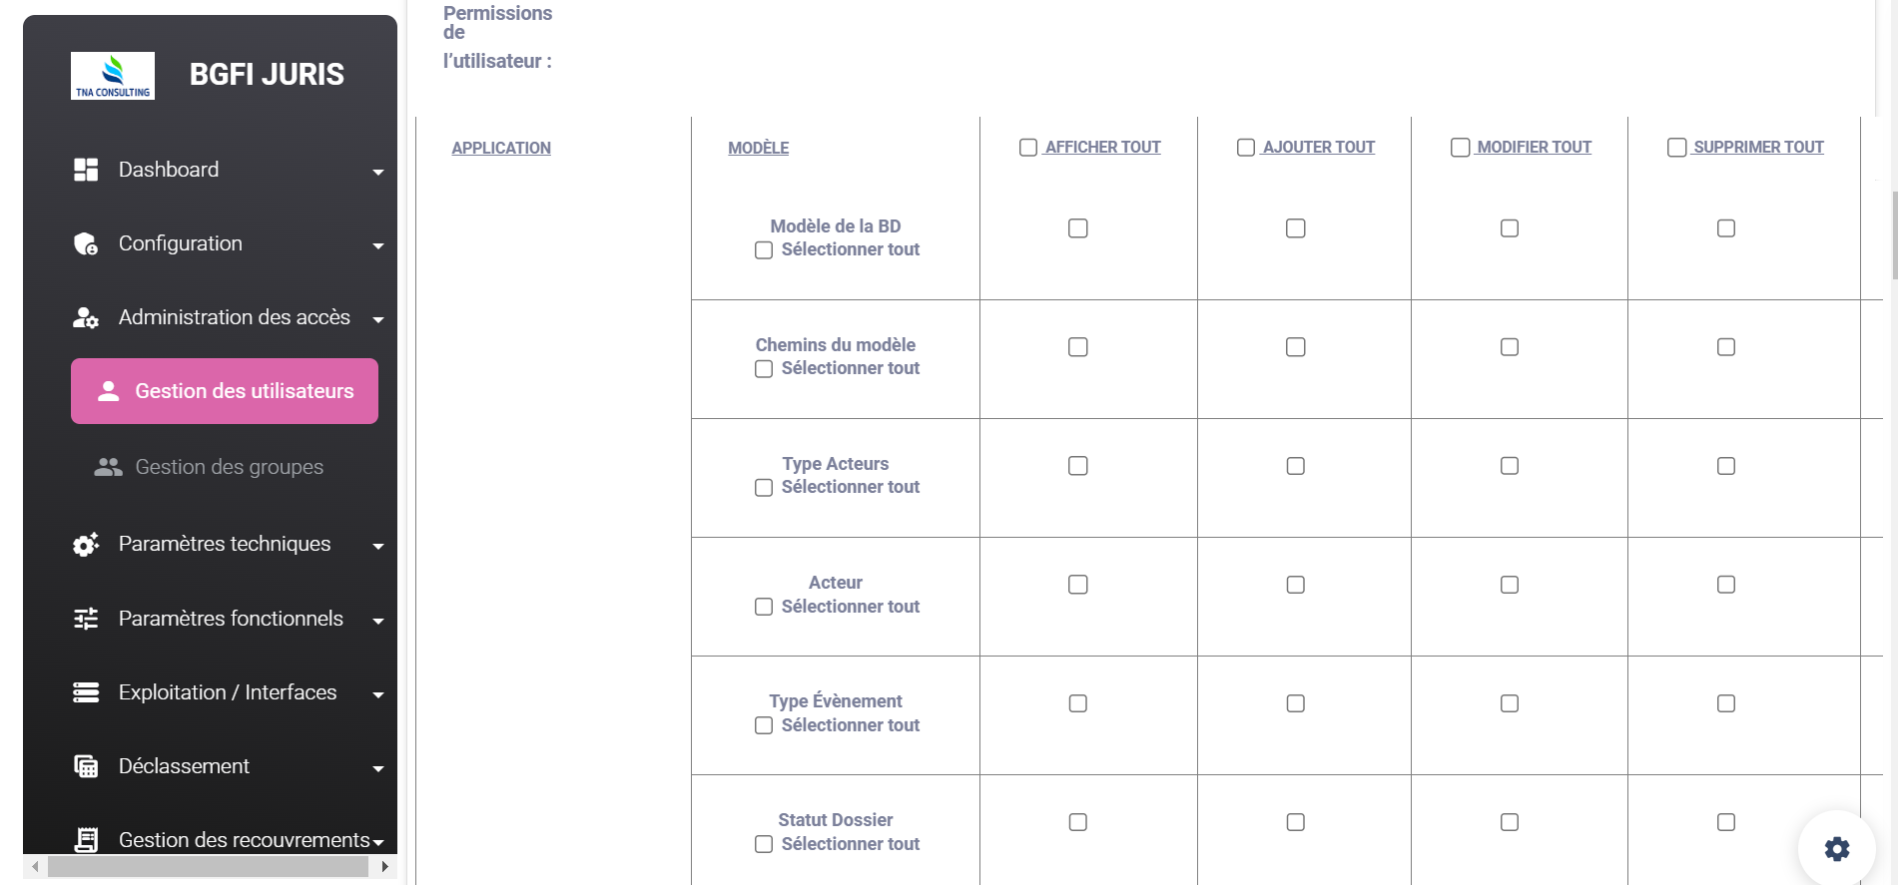Click the Dashboard grid icon
The height and width of the screenshot is (885, 1898).
point(86,170)
